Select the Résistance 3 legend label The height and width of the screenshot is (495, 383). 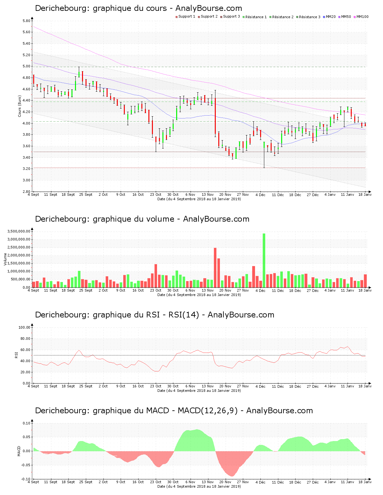pos(310,17)
